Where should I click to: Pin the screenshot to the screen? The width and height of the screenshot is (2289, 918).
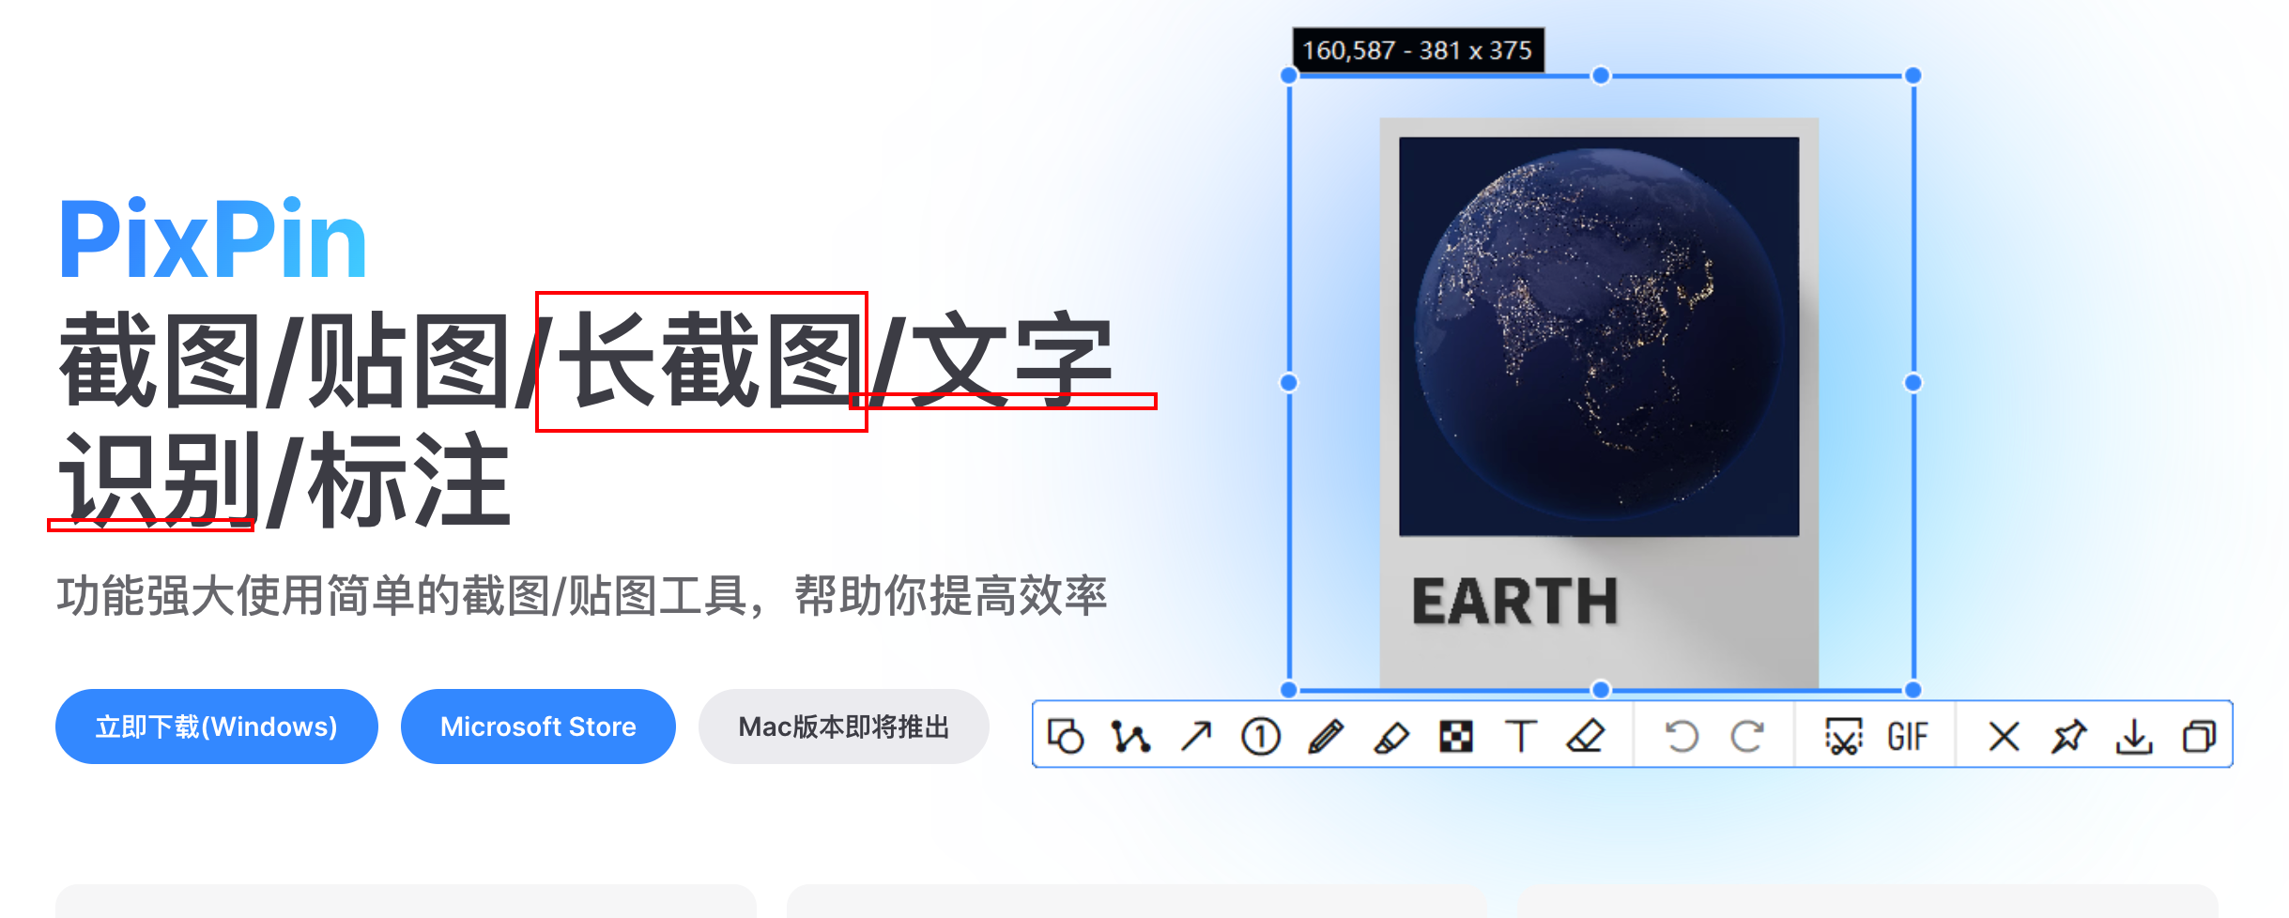(2069, 736)
